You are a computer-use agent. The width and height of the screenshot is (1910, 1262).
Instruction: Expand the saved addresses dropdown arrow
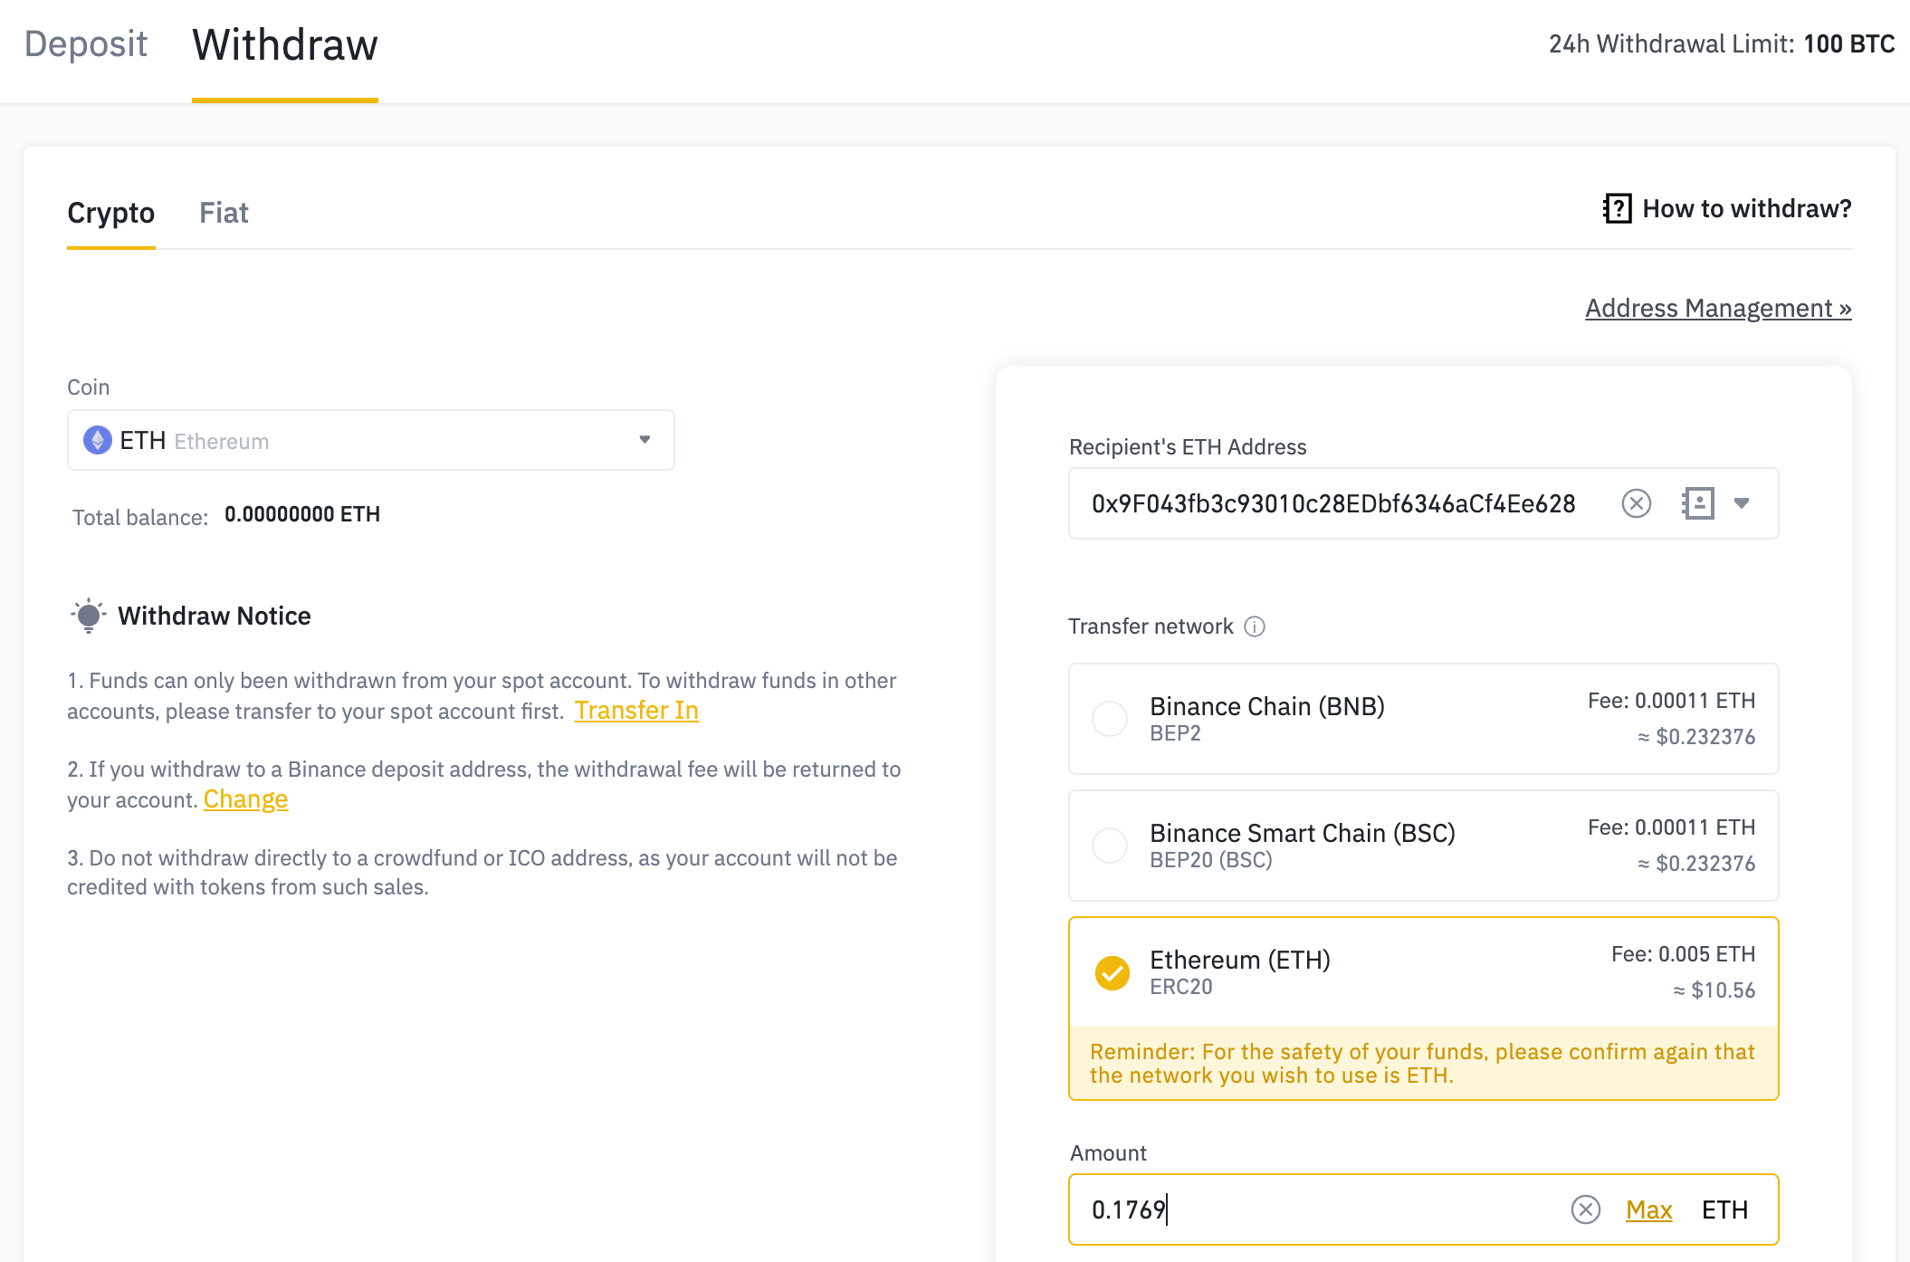click(1742, 503)
